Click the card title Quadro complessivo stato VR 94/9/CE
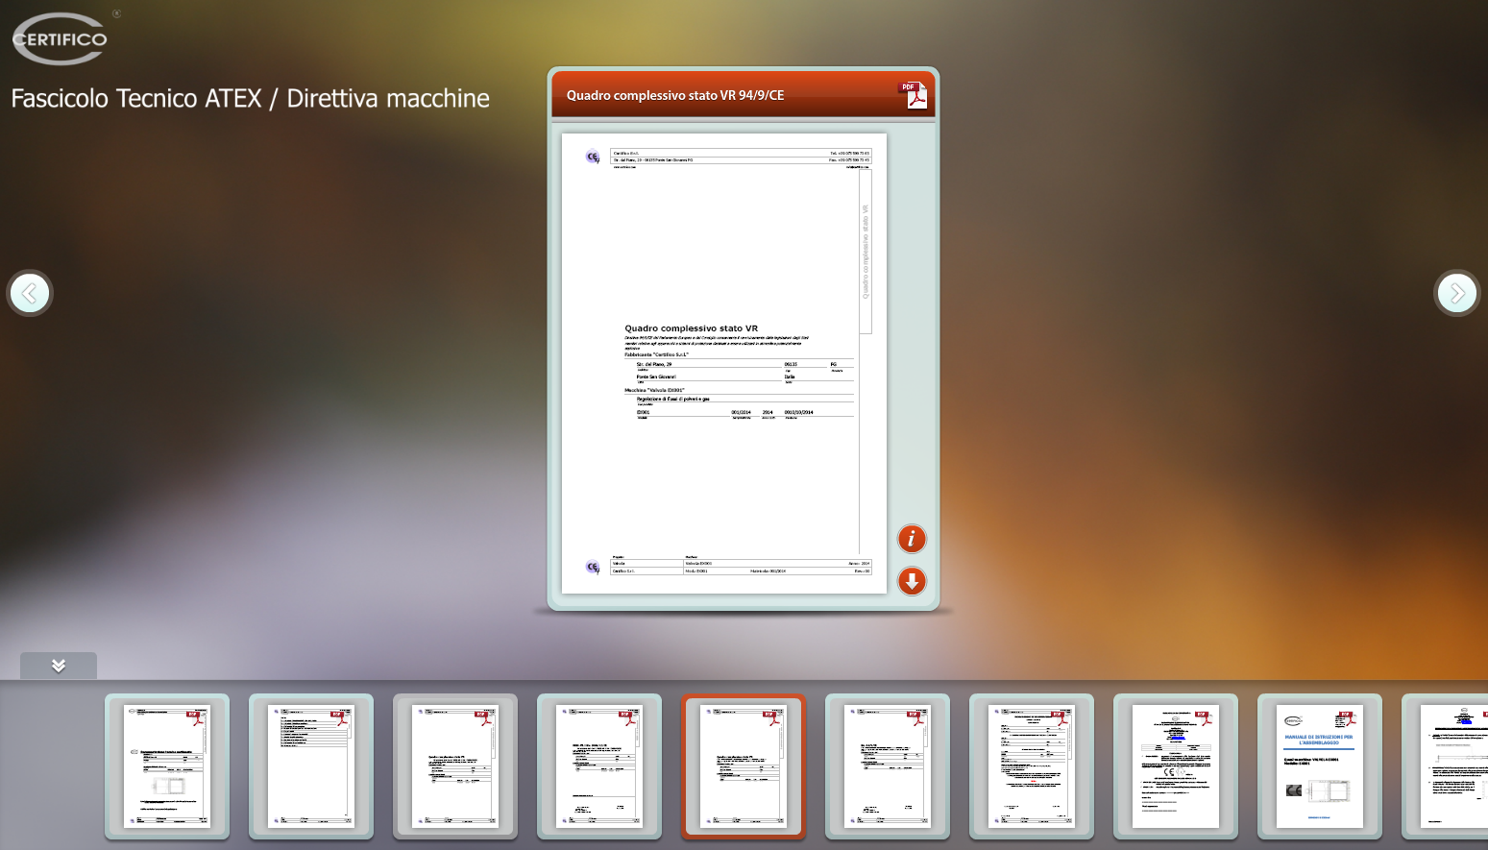This screenshot has height=850, width=1488. point(675,95)
